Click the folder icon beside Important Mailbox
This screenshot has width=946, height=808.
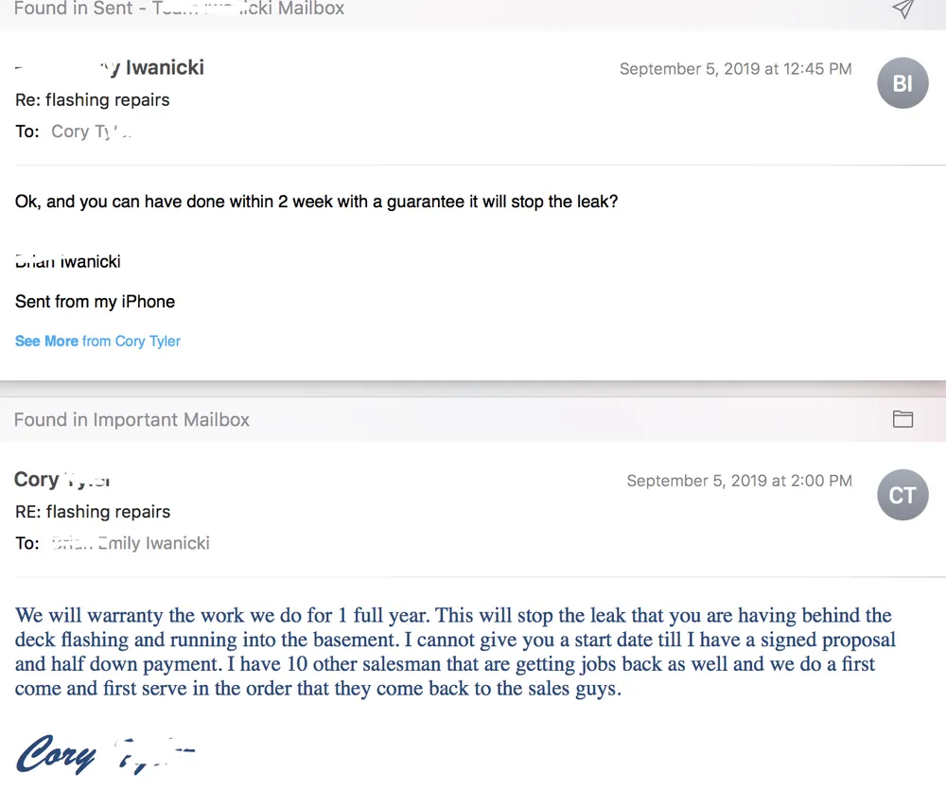(x=902, y=419)
